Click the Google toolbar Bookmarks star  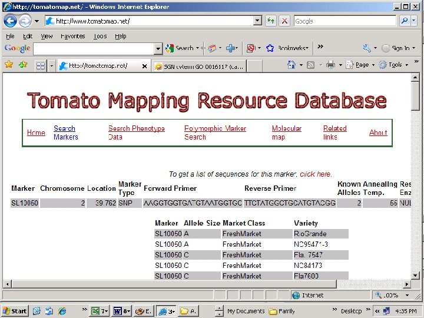coord(270,48)
